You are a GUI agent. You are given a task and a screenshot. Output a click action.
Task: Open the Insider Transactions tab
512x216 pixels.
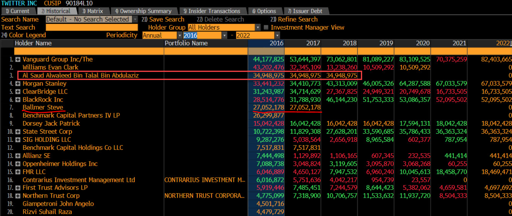tap(211, 11)
